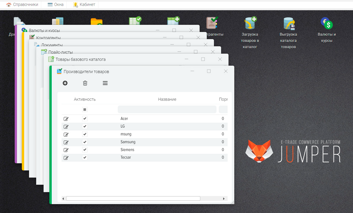Toggle the activity checkbox for LG
The height and width of the screenshot is (213, 353).
85,126
